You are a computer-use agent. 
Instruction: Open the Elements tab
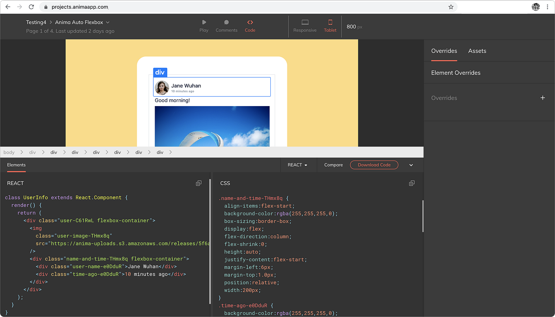point(16,165)
